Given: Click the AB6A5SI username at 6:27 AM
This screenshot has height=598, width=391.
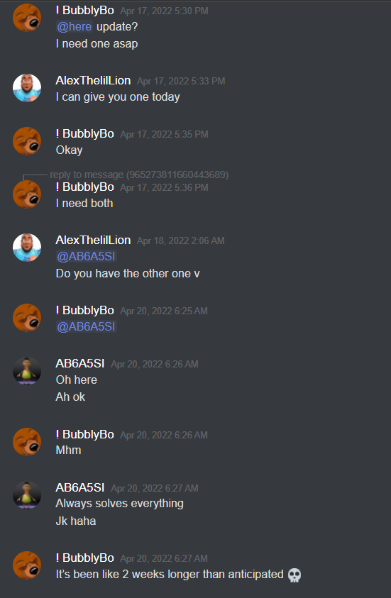Looking at the screenshot, I should click(80, 487).
